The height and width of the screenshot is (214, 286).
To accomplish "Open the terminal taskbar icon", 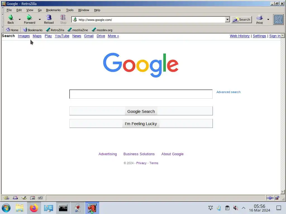I will point(63,208).
